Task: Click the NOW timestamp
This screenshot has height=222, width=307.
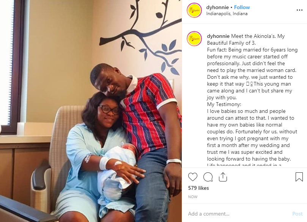Action: click(x=193, y=197)
